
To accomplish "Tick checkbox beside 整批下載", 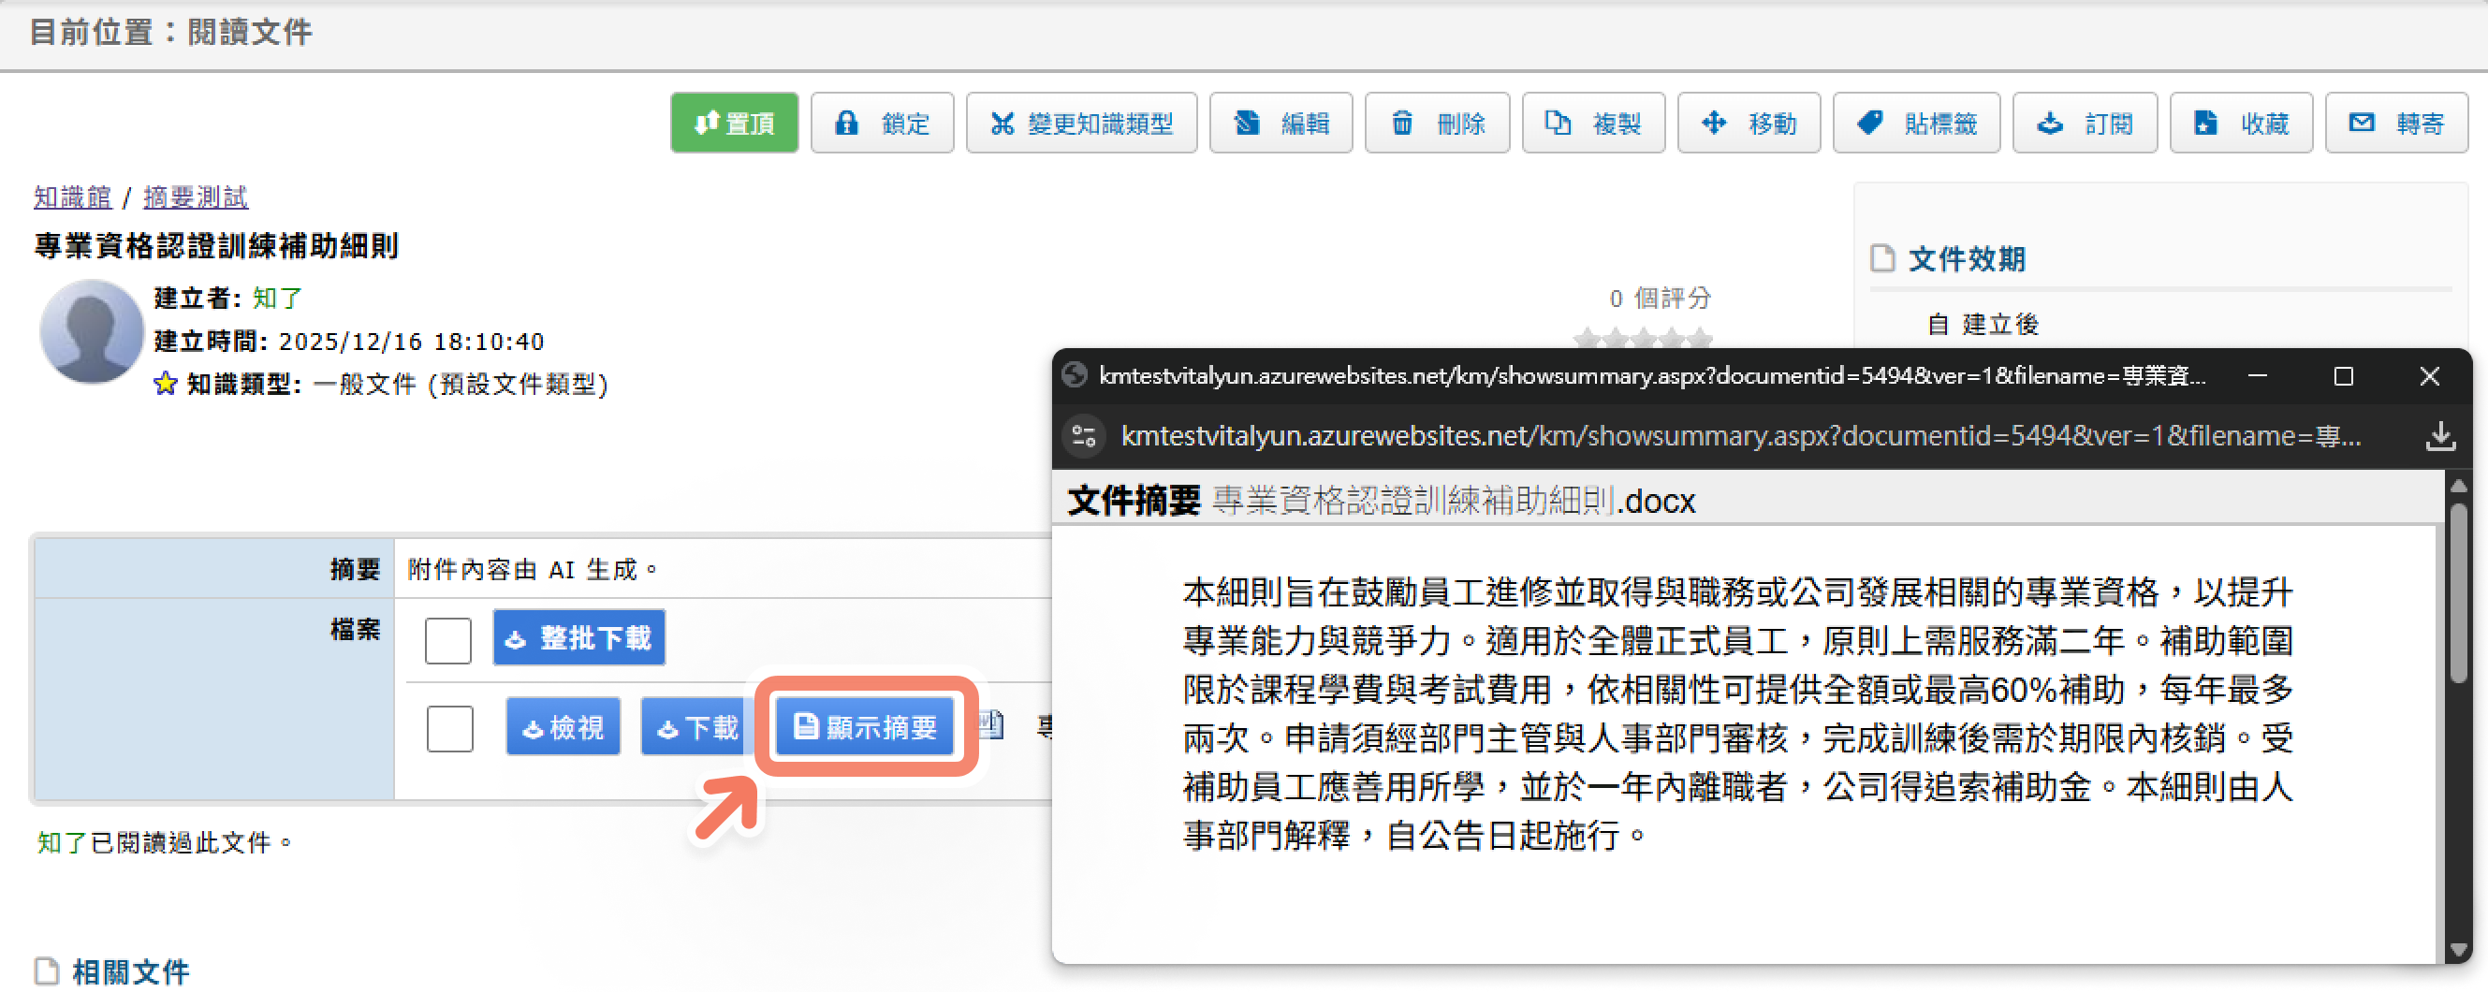I will point(448,639).
